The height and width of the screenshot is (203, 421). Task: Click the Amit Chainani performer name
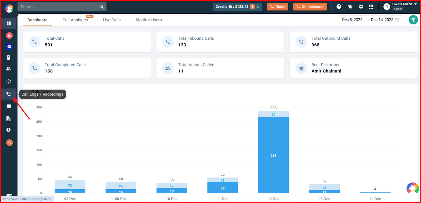click(326, 71)
